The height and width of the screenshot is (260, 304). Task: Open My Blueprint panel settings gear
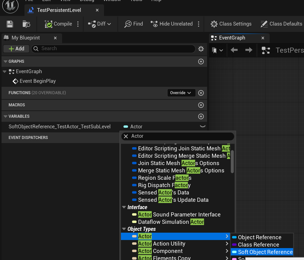click(x=201, y=49)
